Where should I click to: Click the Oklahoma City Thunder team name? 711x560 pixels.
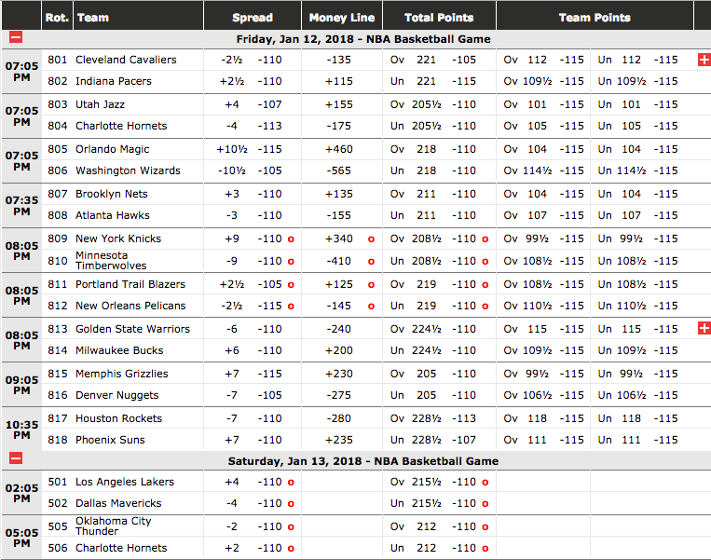click(114, 526)
